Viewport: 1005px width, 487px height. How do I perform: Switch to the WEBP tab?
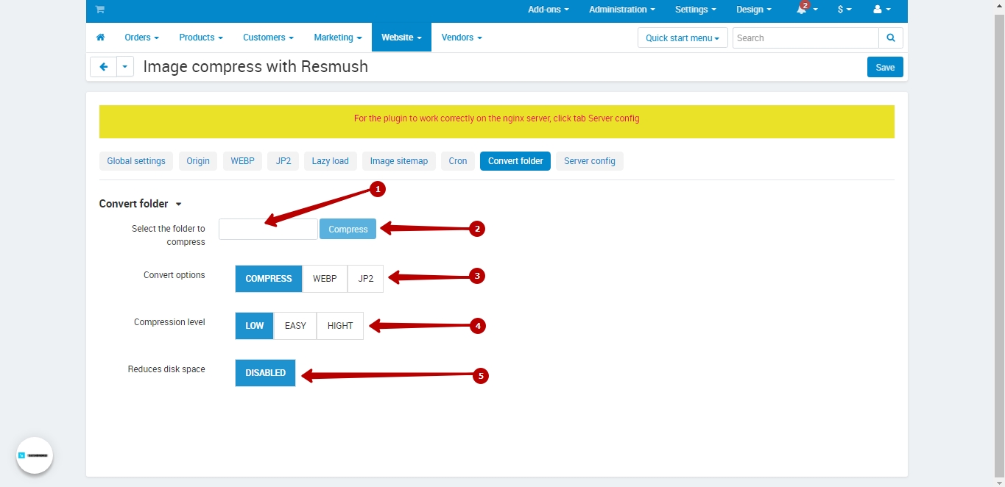click(x=242, y=161)
